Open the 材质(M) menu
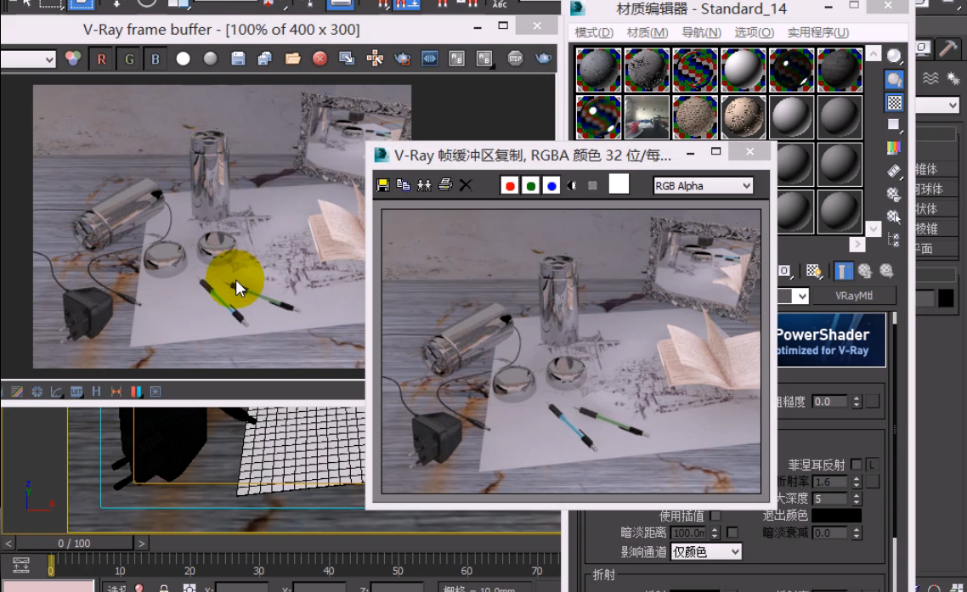 648,32
